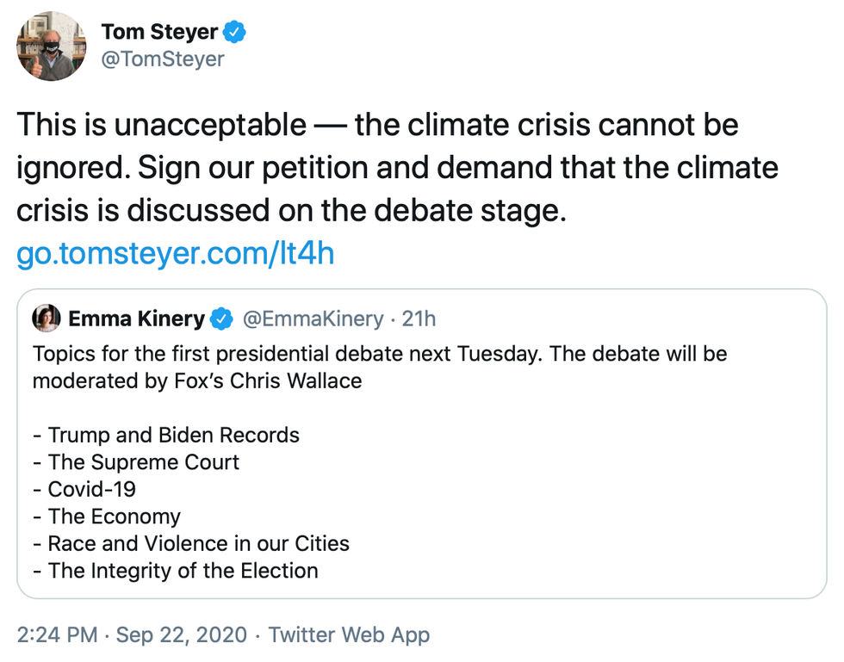The image size is (844, 662).
Task: Open the @TomSteyer handle
Action: click(163, 59)
